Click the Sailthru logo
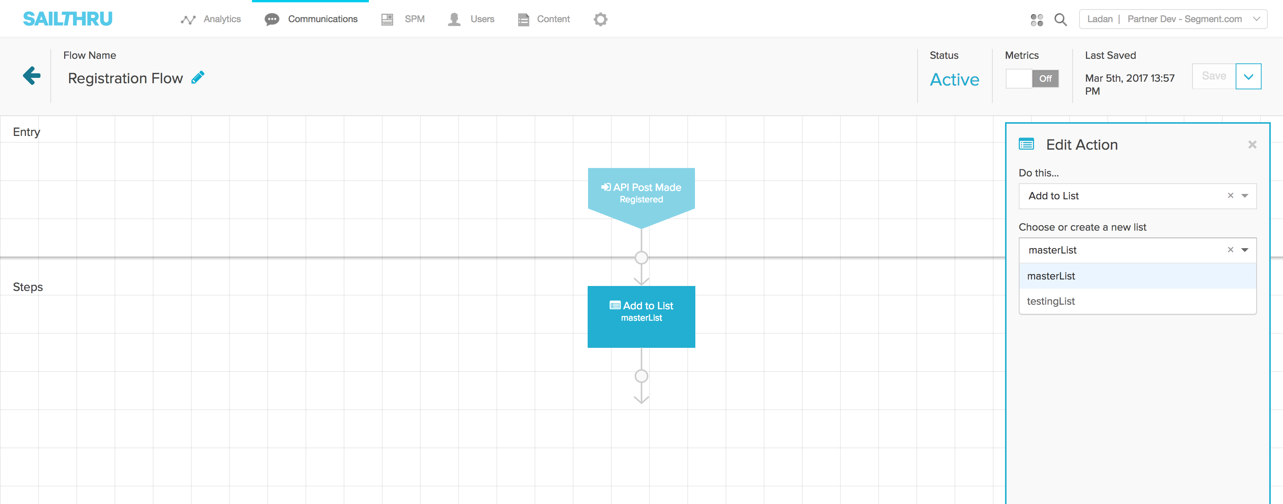The width and height of the screenshot is (1283, 504). pos(68,19)
